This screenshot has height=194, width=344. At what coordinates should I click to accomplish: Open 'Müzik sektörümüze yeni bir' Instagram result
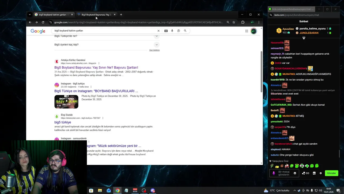[114, 146]
